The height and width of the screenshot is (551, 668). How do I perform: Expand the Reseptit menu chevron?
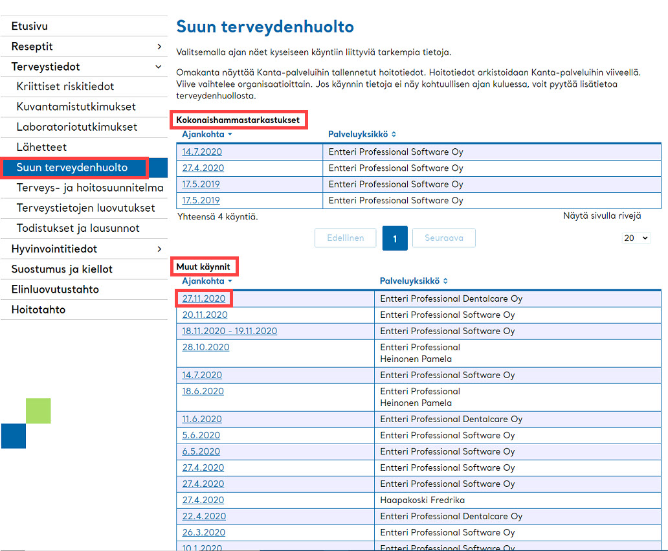click(x=159, y=47)
